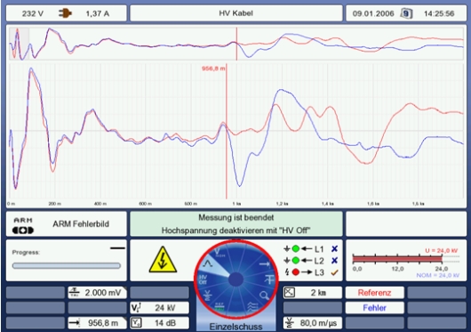Click the HV Kabel title bar
The height and width of the screenshot is (332, 471).
point(236,13)
